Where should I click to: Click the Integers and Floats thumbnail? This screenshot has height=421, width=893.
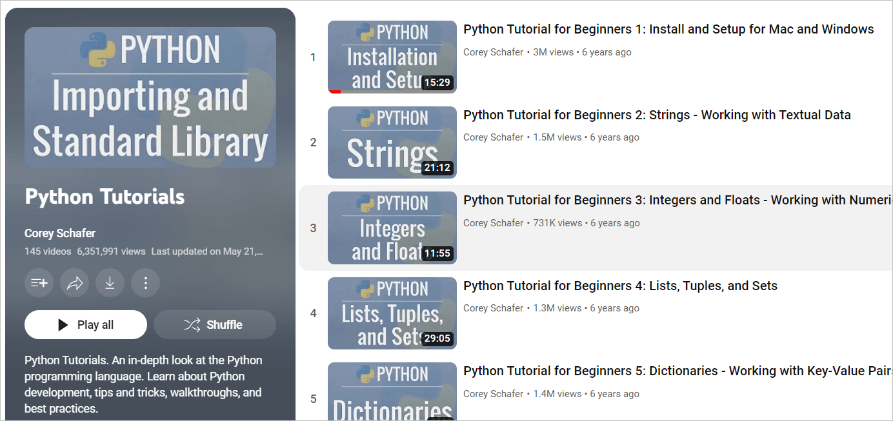392,228
